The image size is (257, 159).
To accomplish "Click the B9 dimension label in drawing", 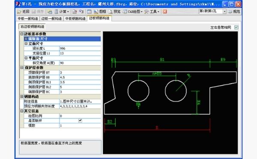I will point(223,60).
